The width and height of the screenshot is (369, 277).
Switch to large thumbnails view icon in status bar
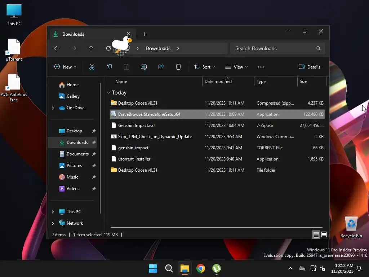[x=324, y=234]
